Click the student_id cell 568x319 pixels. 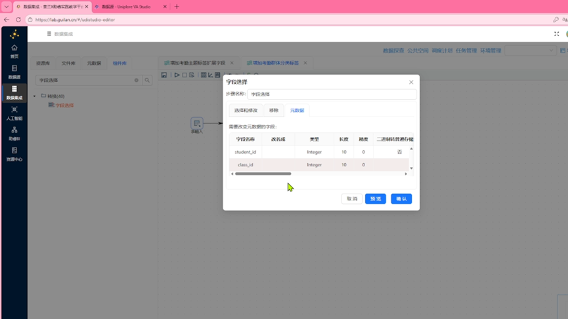245,152
